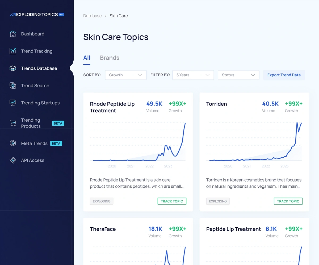This screenshot has height=265, width=319.
Task: Open the Status filter dropdown
Action: tap(238, 75)
